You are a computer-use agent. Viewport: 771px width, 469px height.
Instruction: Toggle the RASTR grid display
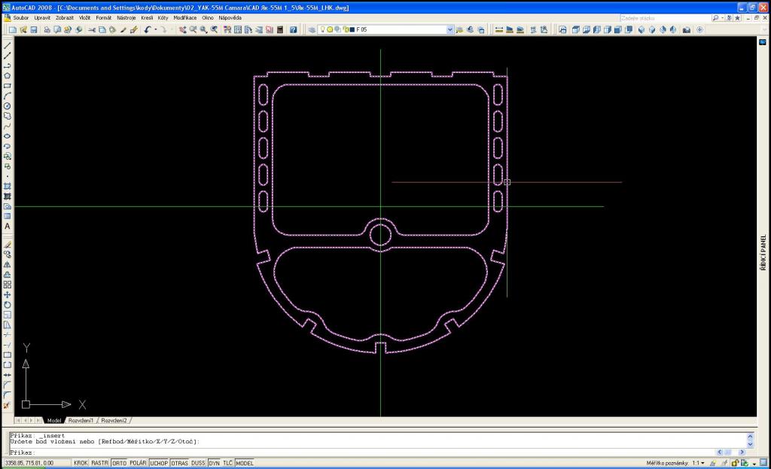click(x=100, y=463)
